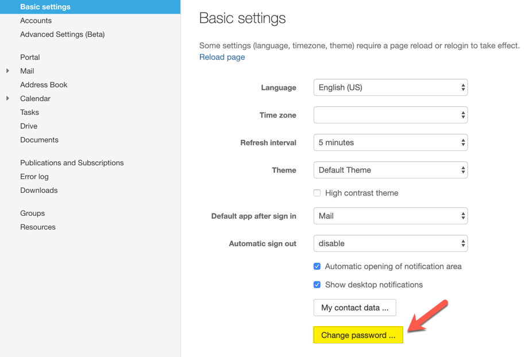Open Automatic sign out dropdown
Viewport: 529px width, 357px height.
click(391, 244)
